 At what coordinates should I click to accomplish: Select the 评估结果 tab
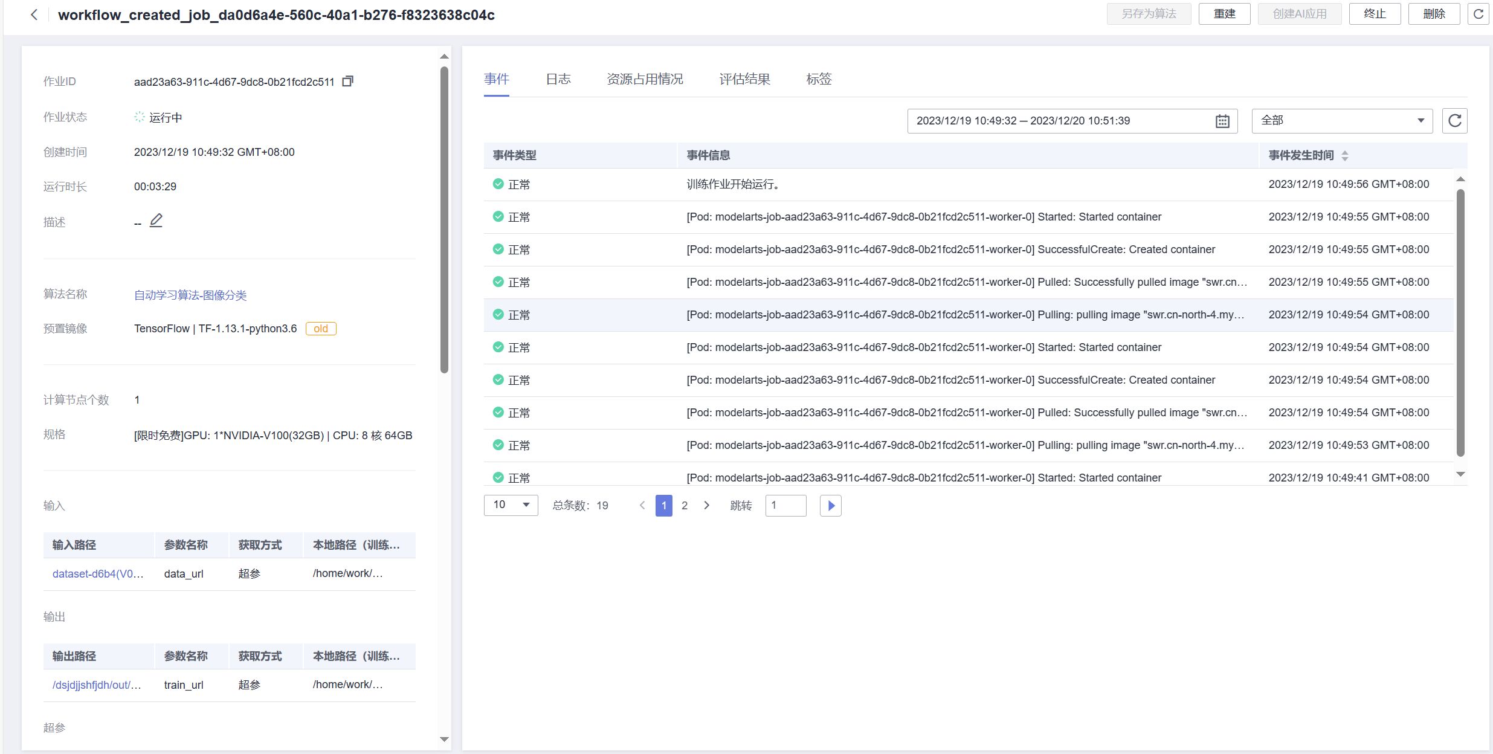click(744, 79)
